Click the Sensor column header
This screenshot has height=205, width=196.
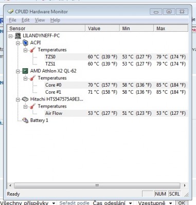46,28
